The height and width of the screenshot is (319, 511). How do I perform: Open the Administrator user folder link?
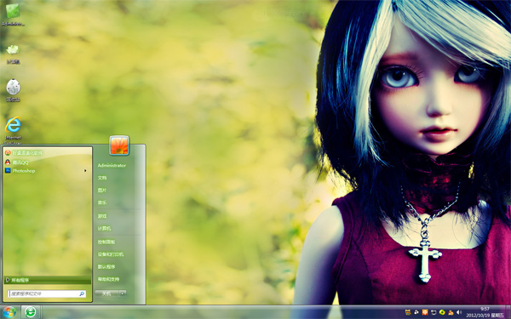point(112,165)
